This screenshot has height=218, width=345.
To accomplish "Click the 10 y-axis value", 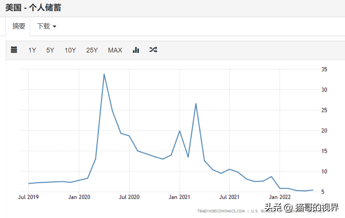I will coord(324,172).
